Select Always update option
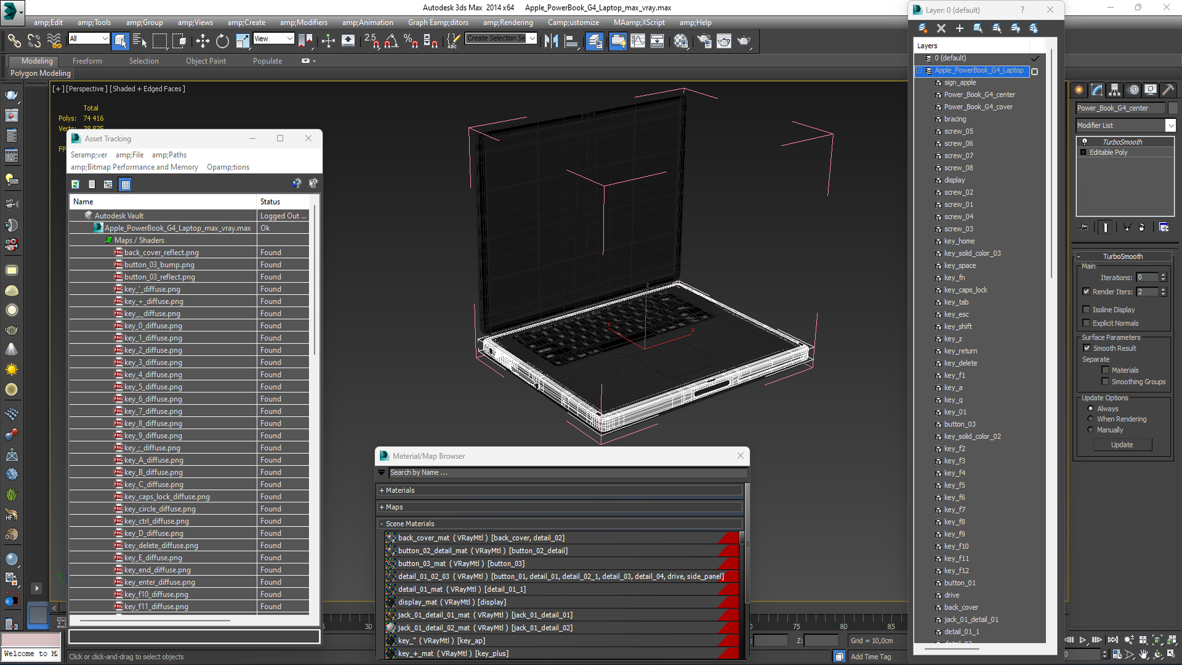This screenshot has width=1182, height=665. [x=1090, y=409]
